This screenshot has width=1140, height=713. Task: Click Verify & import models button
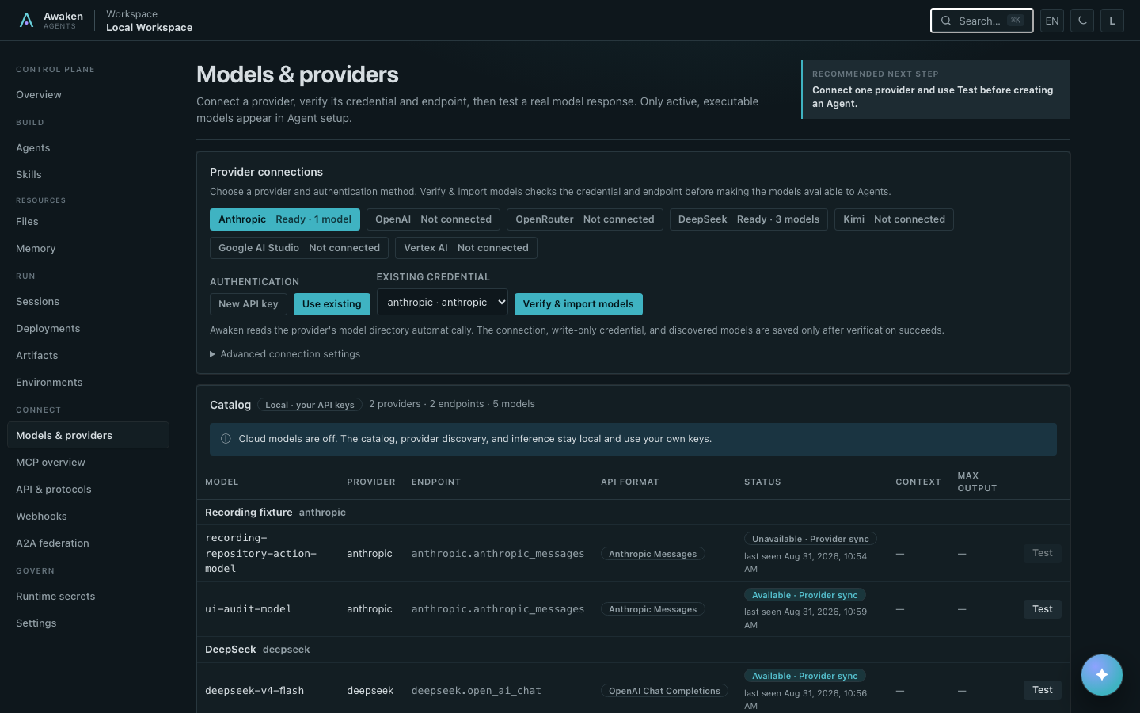578,304
